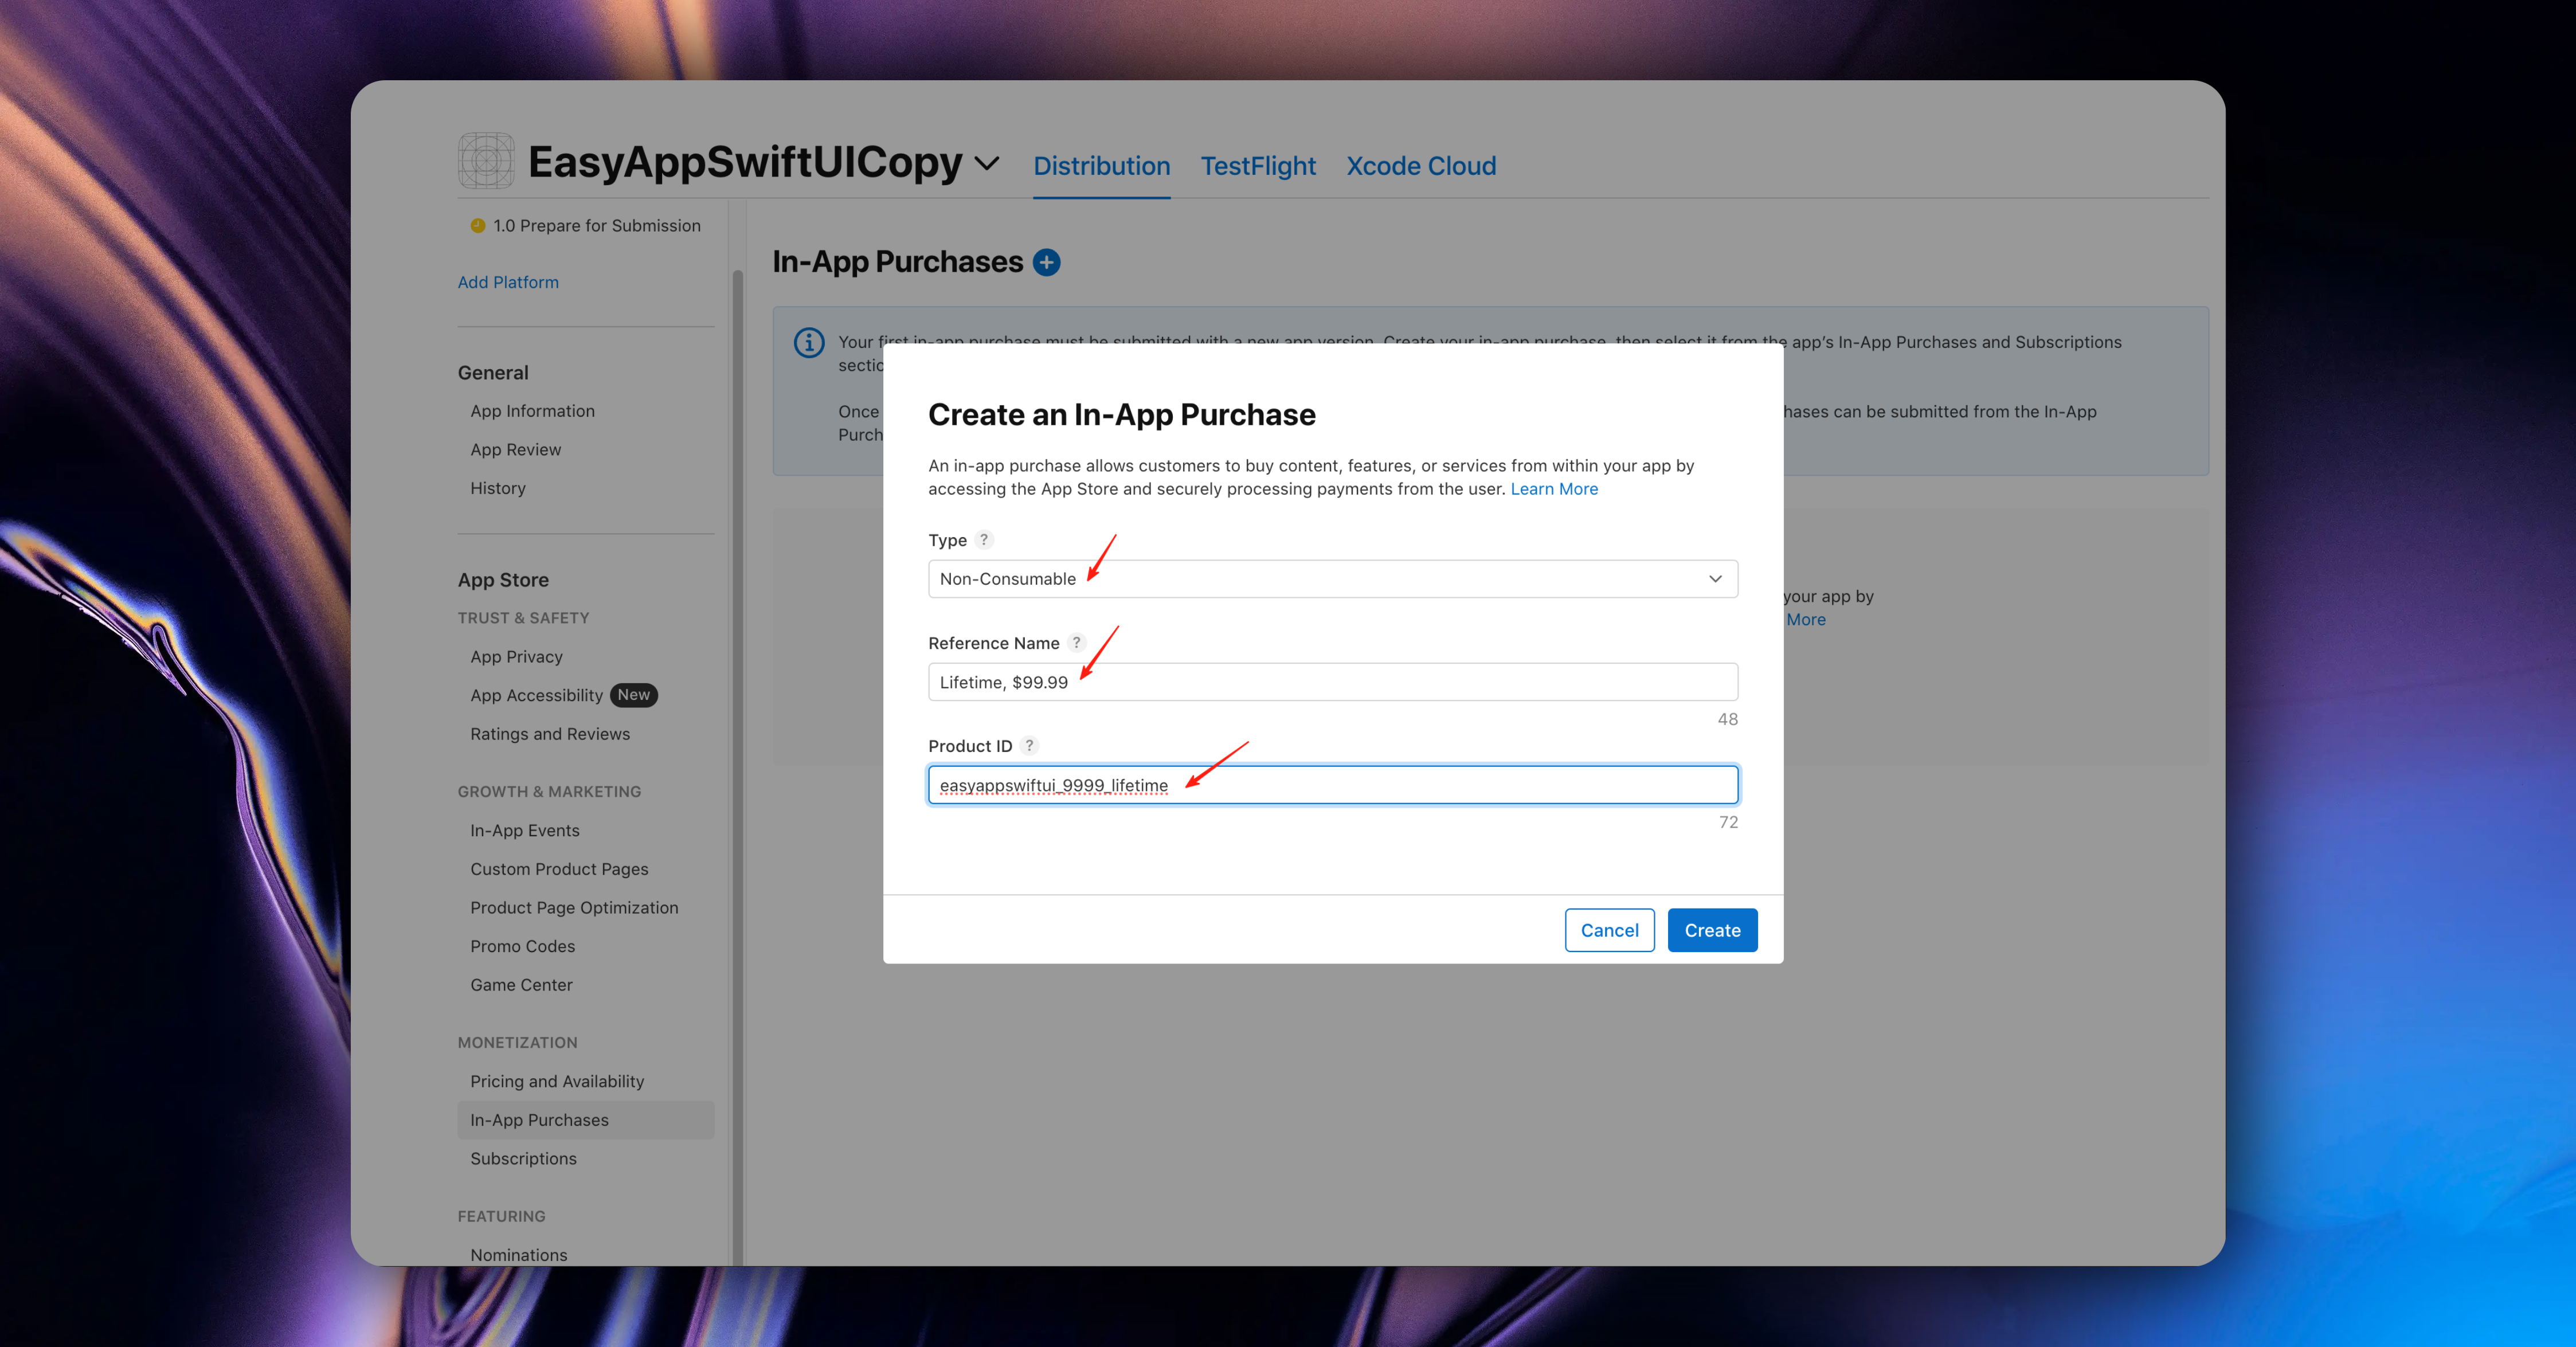The image size is (2576, 1347).
Task: Click the Reference Name help question mark icon
Action: [1076, 643]
